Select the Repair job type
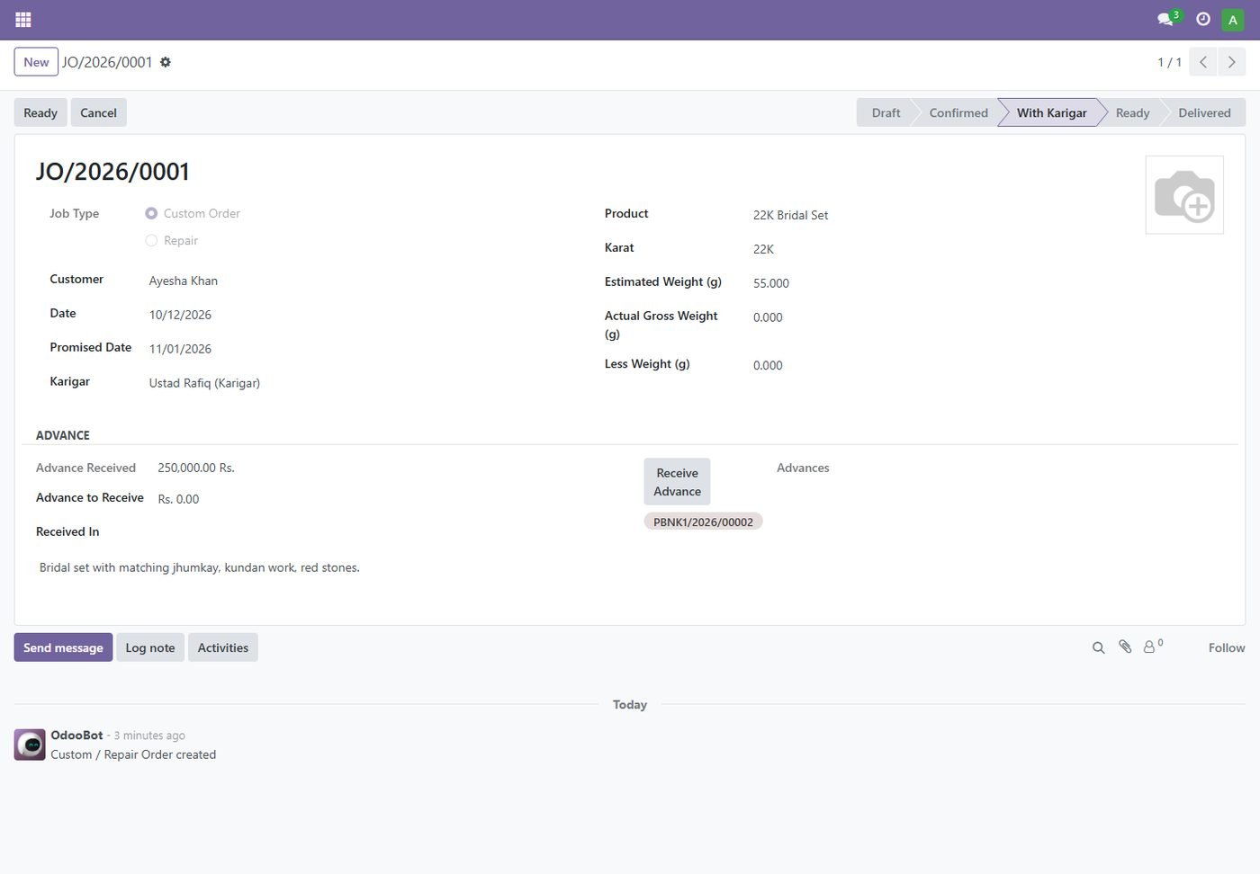This screenshot has height=874, width=1260. tap(151, 240)
